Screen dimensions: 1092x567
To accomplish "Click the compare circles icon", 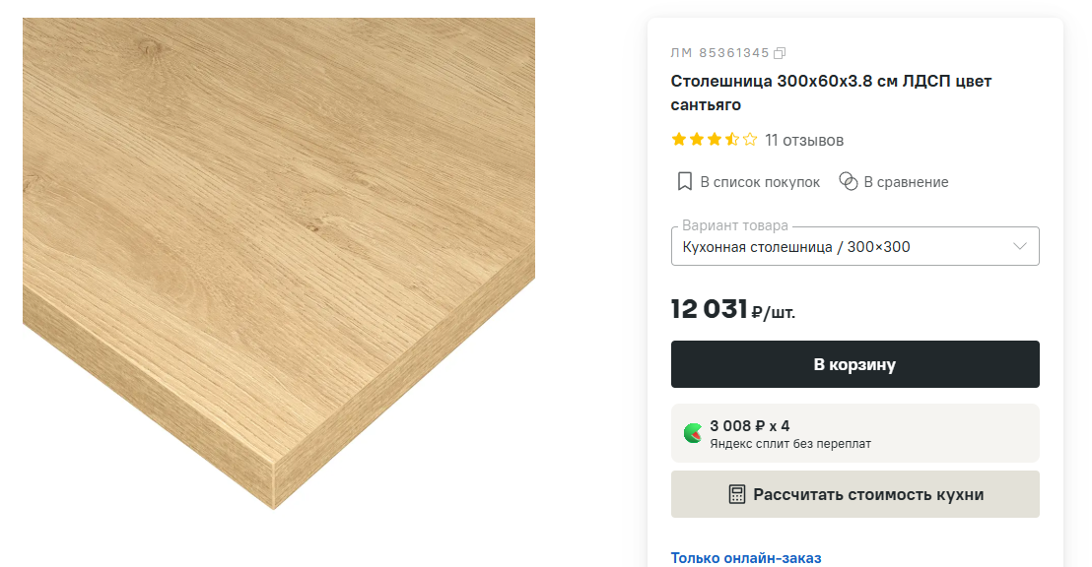I will (x=848, y=182).
